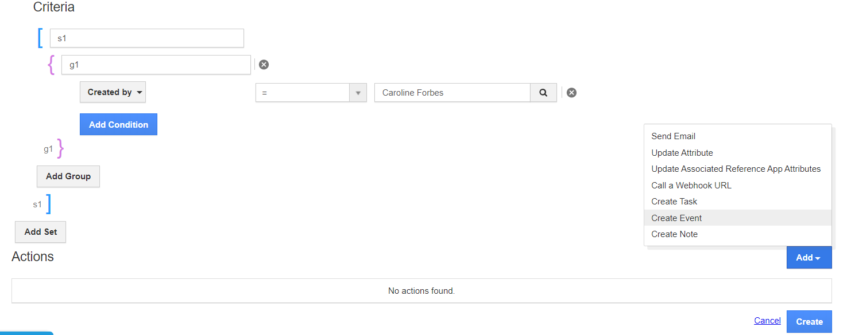Click the Add Condition button

coord(118,124)
